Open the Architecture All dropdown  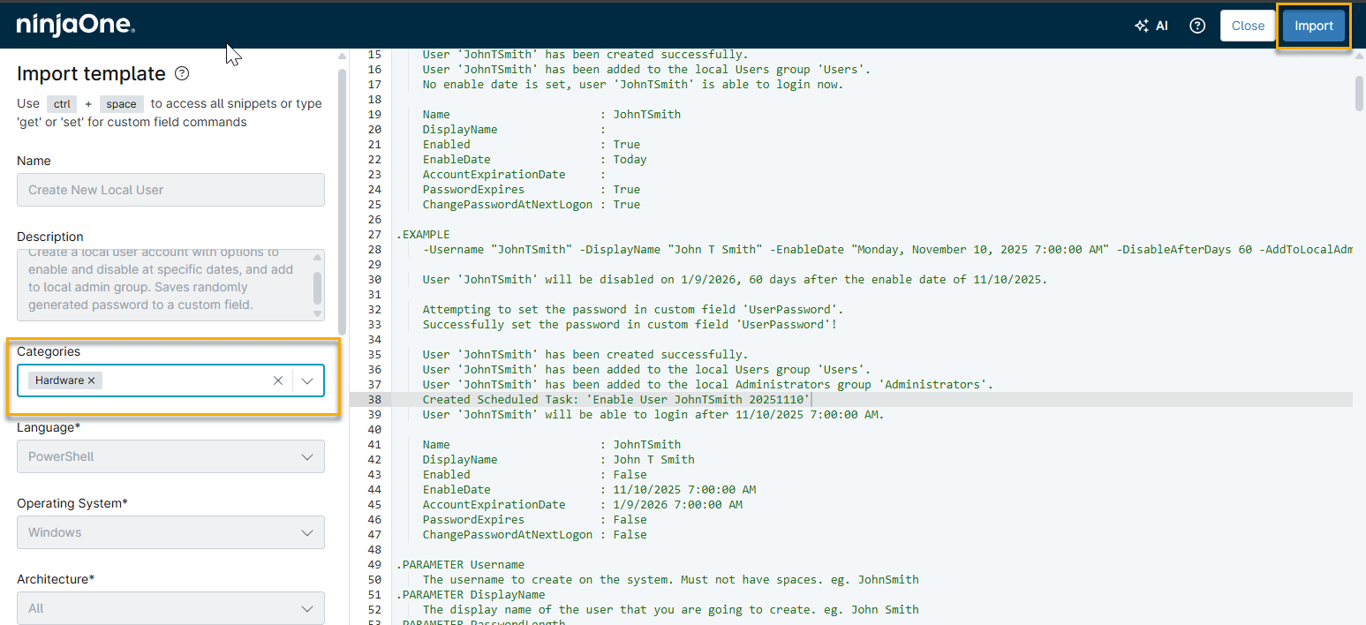[x=170, y=608]
